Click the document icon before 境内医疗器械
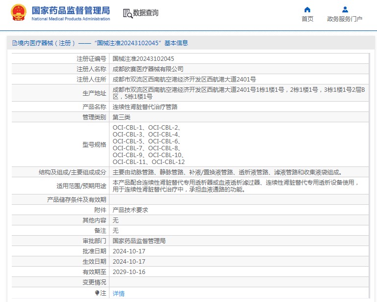The width and height of the screenshot is (377, 302). tap(15, 43)
